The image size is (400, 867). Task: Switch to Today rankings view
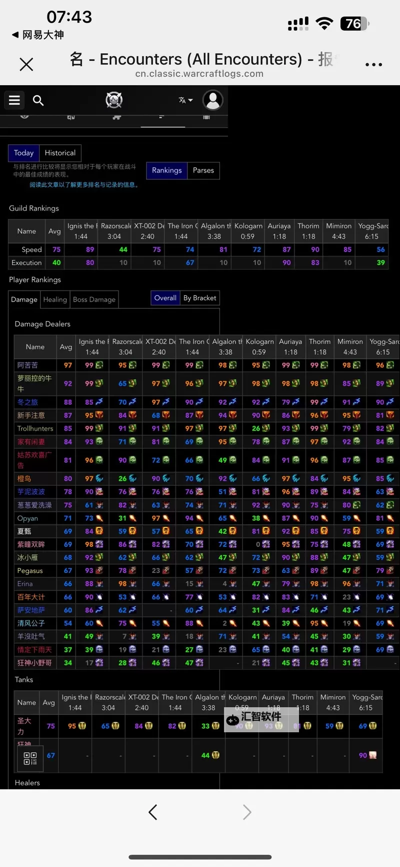tap(23, 153)
